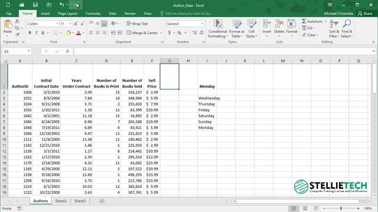
Task: Switch to View tab
Action: tap(148, 14)
